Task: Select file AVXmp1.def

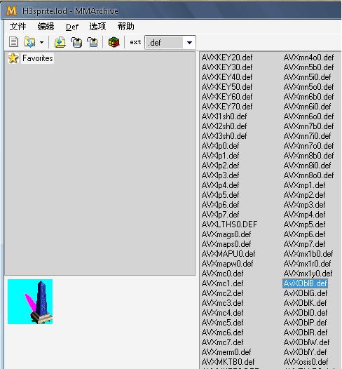Action: [304, 185]
